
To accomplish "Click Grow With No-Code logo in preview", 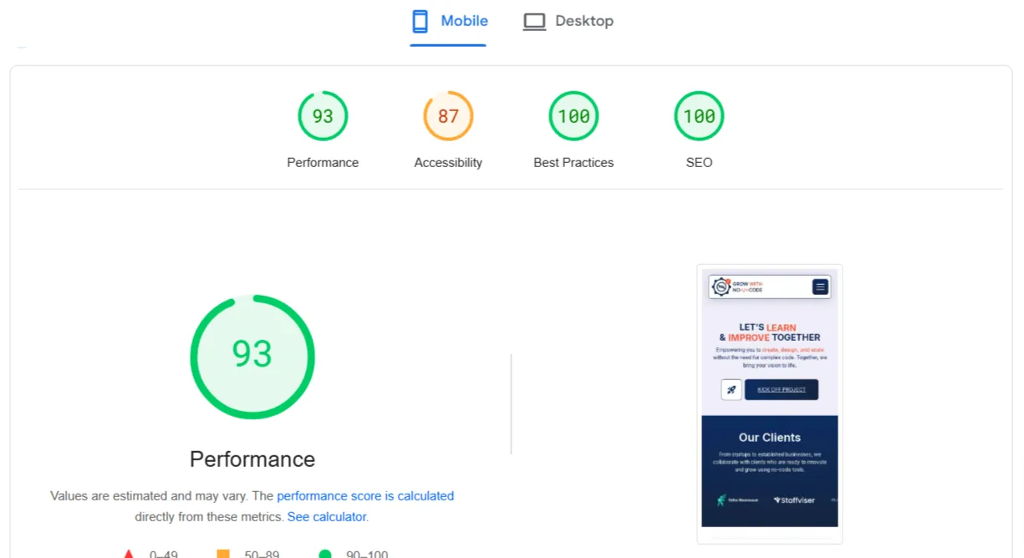I will tap(737, 287).
